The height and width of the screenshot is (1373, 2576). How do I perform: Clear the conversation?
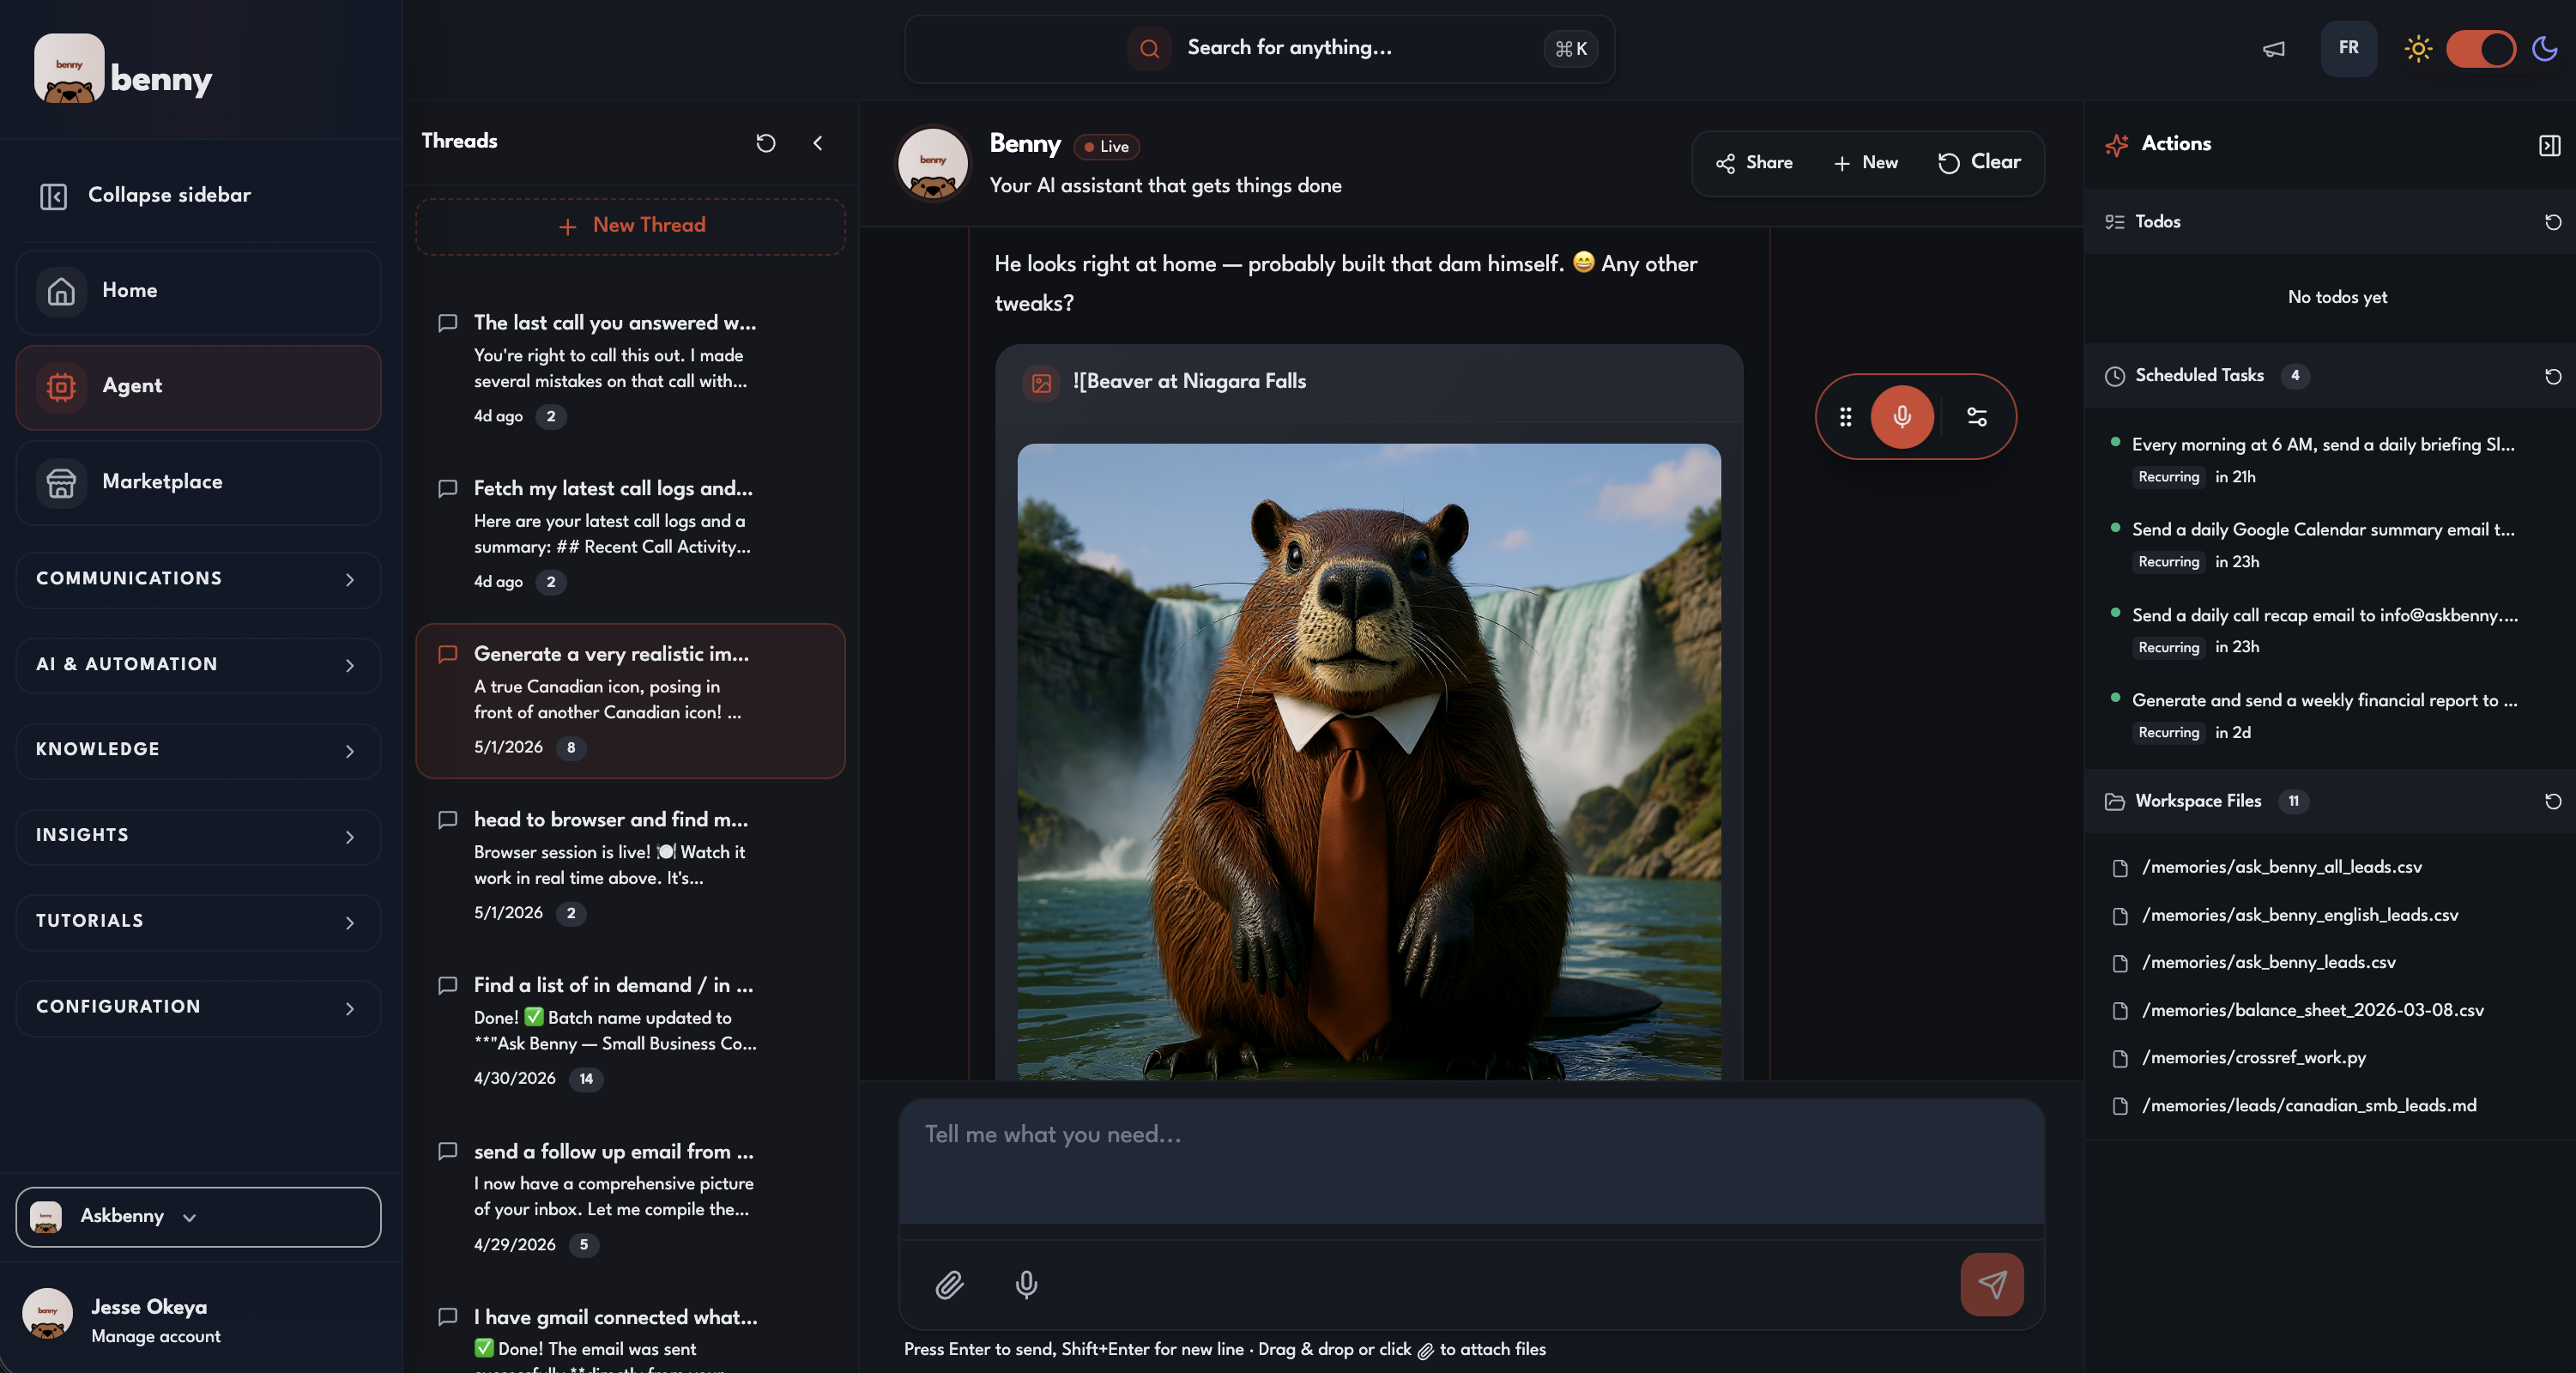pyautogui.click(x=1979, y=163)
